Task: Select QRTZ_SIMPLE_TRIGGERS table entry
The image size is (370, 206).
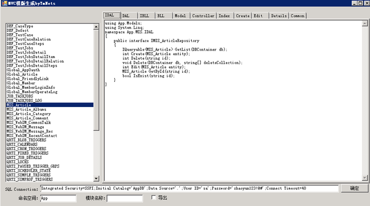Action: tap(50, 175)
